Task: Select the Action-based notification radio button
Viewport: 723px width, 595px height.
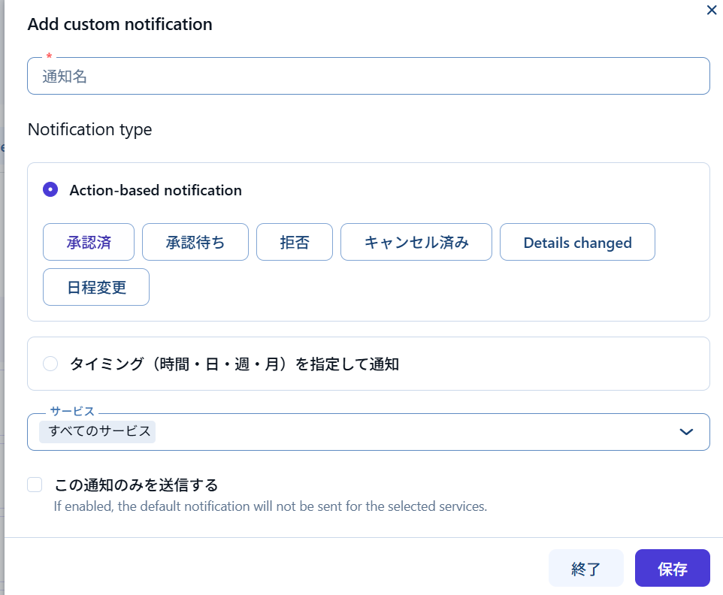Action: tap(50, 190)
